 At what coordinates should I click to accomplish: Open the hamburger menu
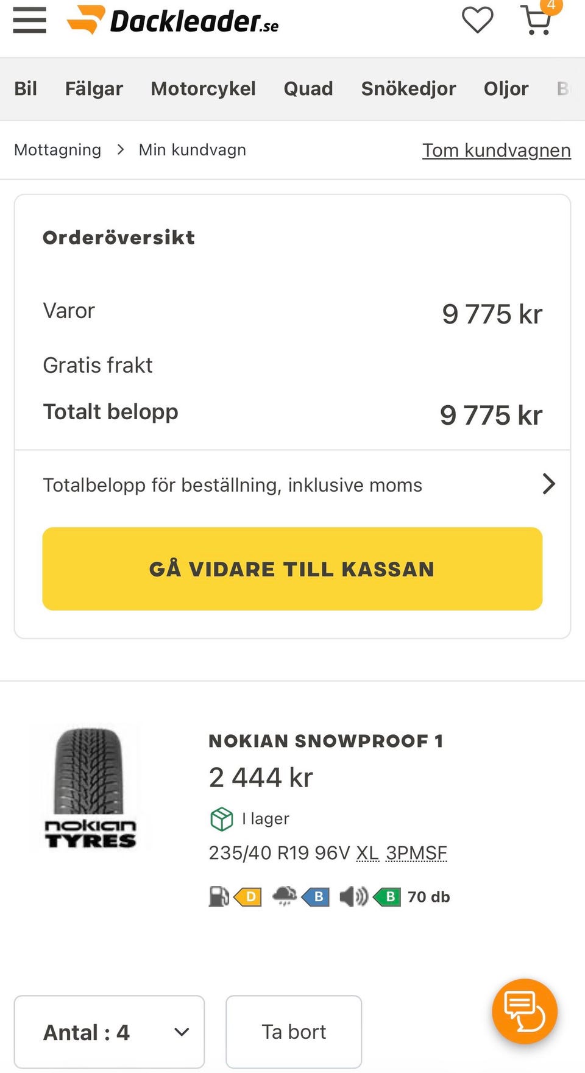[x=29, y=20]
